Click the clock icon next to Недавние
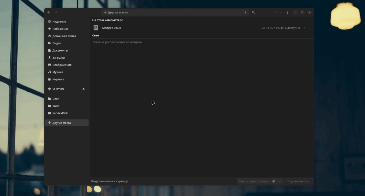This screenshot has width=365, height=196. [x=50, y=22]
